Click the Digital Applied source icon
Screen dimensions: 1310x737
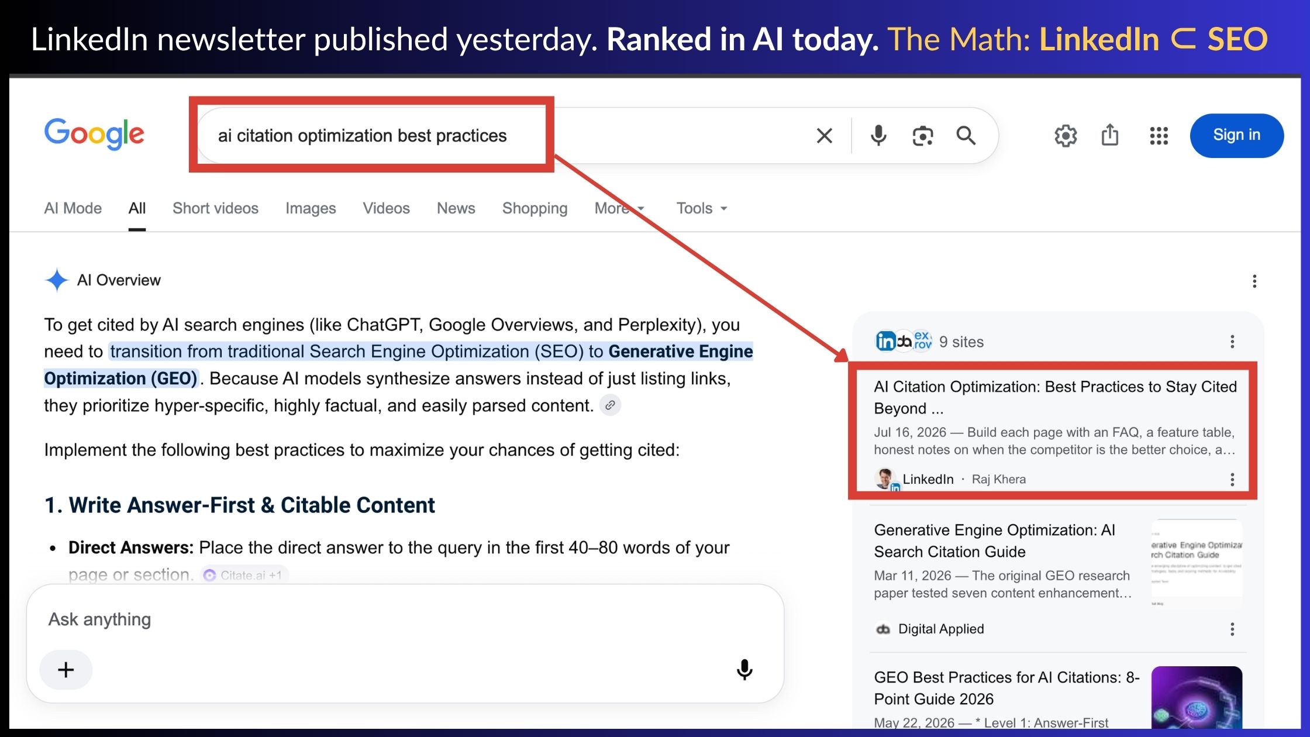pyautogui.click(x=883, y=629)
